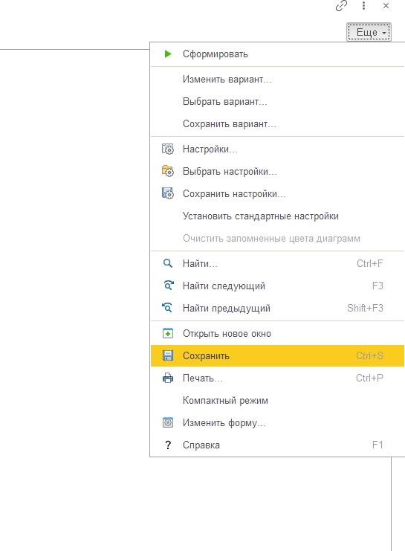The image size is (405, 551).
Task: Select Установить стандартные настройки
Action: (261, 216)
